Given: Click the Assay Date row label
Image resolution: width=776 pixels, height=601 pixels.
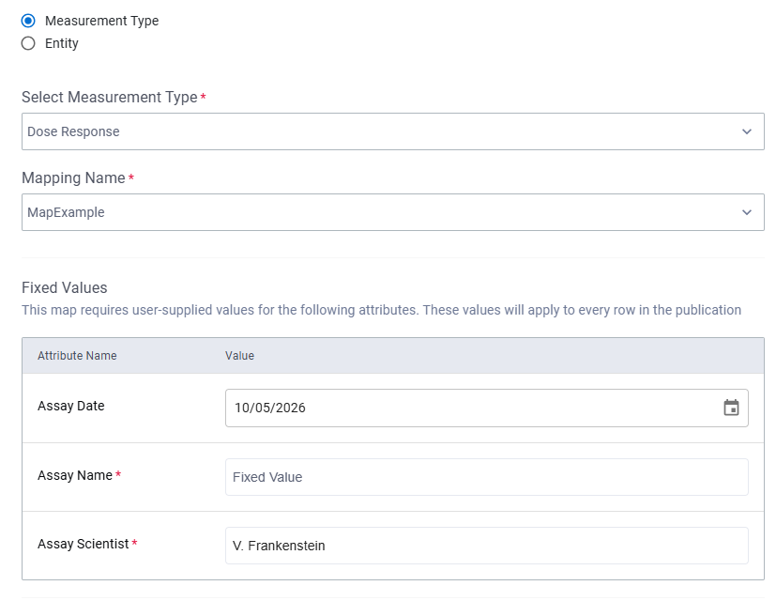Looking at the screenshot, I should (x=70, y=406).
